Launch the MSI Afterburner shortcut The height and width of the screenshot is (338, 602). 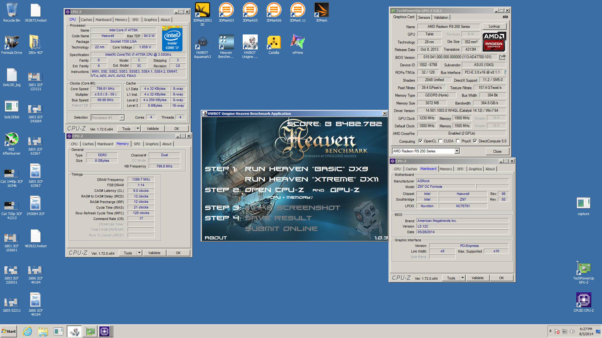click(12, 143)
